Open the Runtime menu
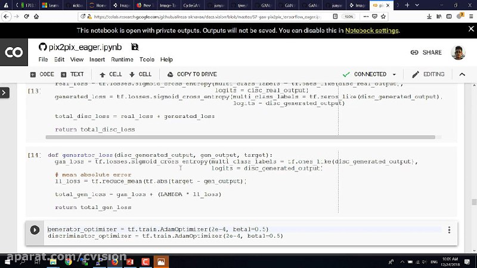The image size is (477, 268). (x=122, y=60)
